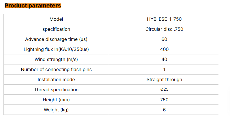The image size is (230, 118).
Task: Select the Lightning flux In label
Action: (x=56, y=50)
